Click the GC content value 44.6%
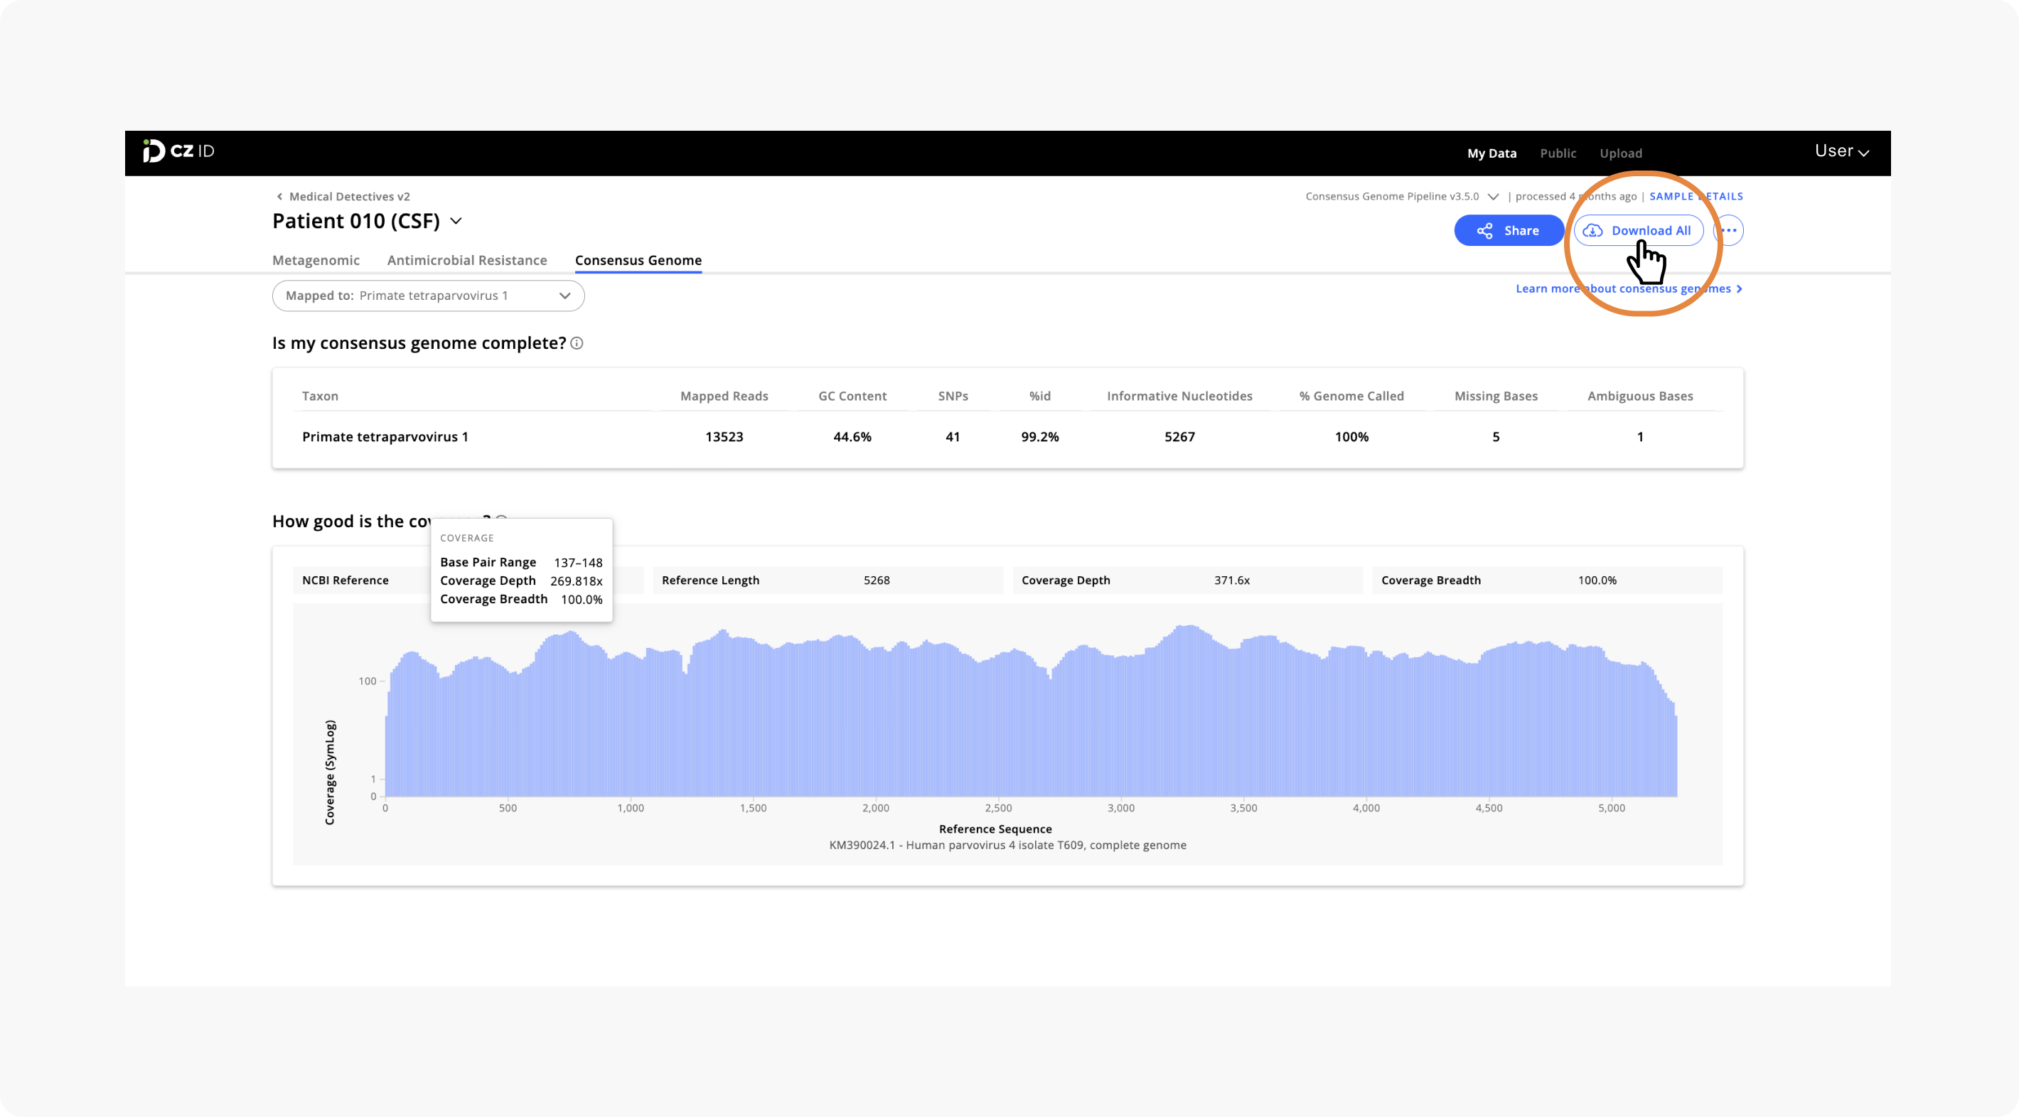 point(852,437)
